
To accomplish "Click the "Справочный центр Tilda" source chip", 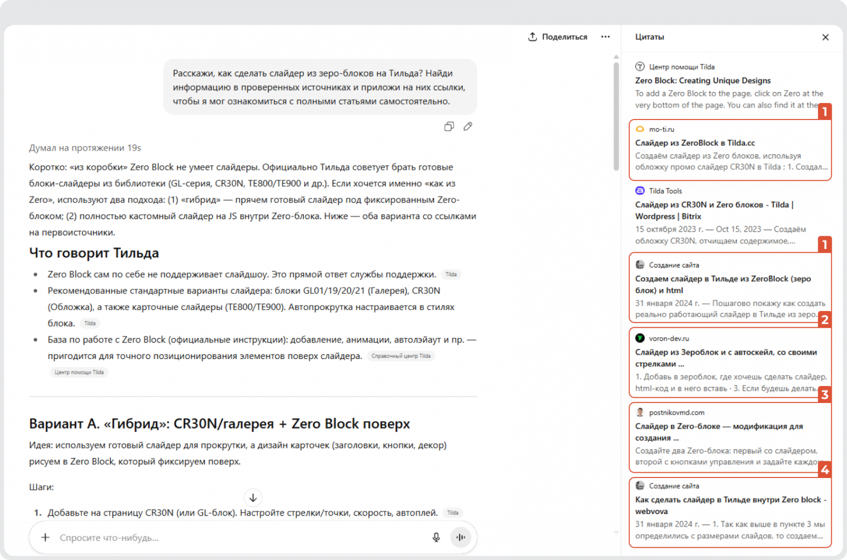I will tap(401, 356).
